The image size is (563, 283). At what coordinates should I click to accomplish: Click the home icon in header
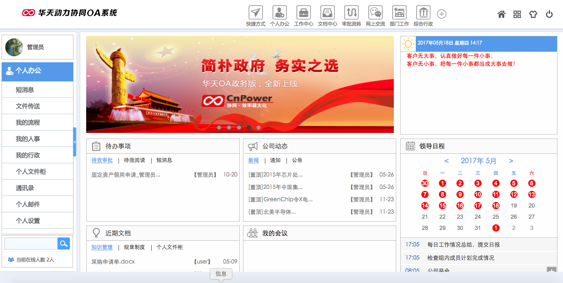coord(501,14)
